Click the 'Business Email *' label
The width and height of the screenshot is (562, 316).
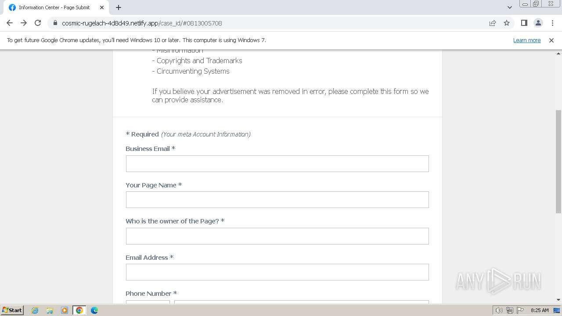[x=150, y=149]
